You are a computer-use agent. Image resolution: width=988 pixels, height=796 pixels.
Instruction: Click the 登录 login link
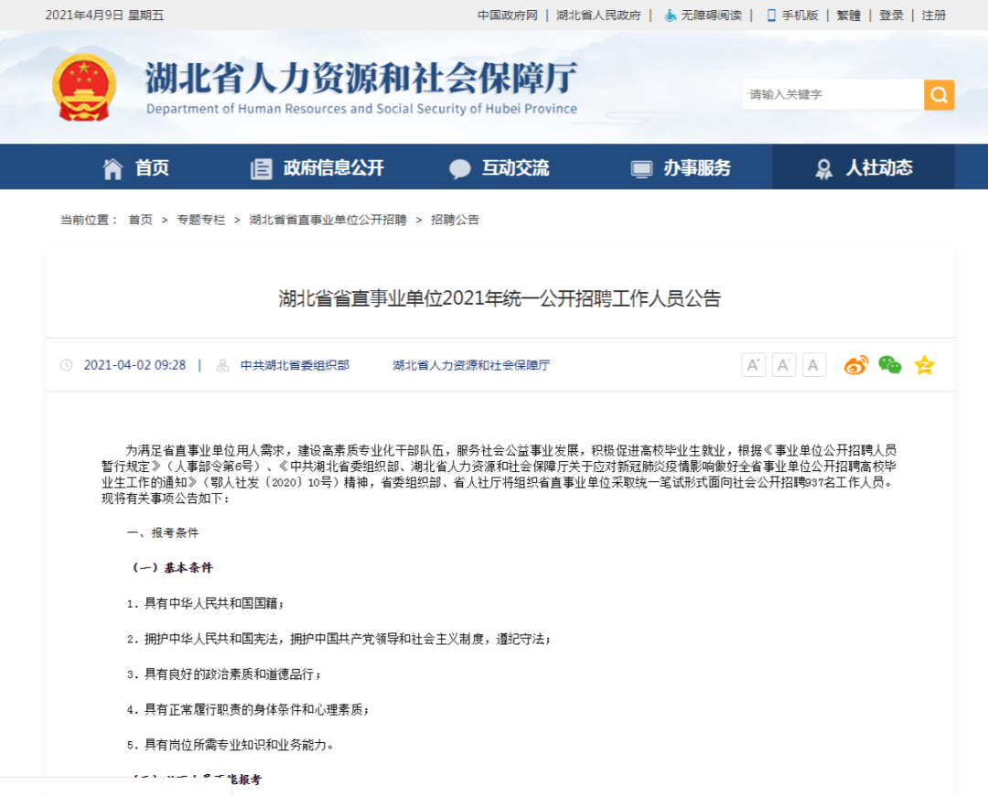(x=892, y=16)
